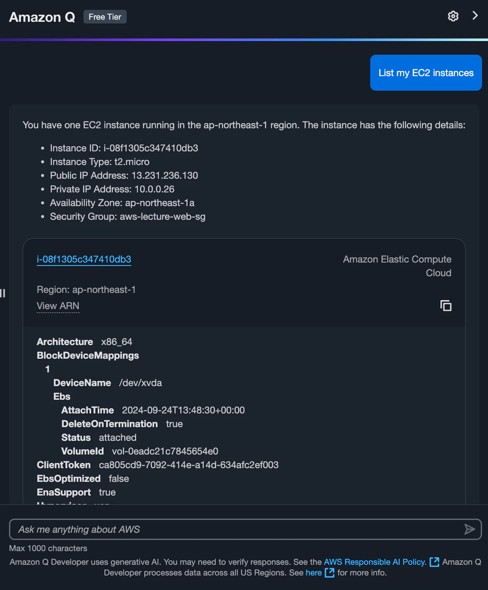Click View ARN
This screenshot has width=488, height=590.
click(58, 306)
